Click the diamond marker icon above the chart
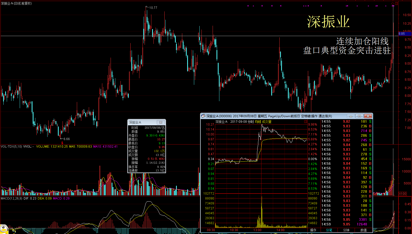412x234 pixels. (393, 3)
